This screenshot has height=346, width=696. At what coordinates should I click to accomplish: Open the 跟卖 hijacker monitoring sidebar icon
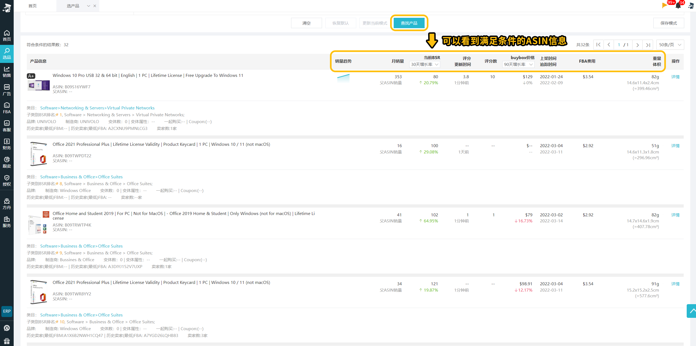[7, 162]
